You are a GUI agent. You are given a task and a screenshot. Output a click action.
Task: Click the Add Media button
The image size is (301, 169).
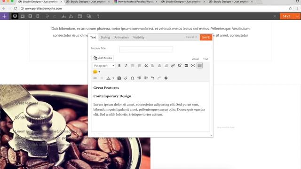click(103, 58)
